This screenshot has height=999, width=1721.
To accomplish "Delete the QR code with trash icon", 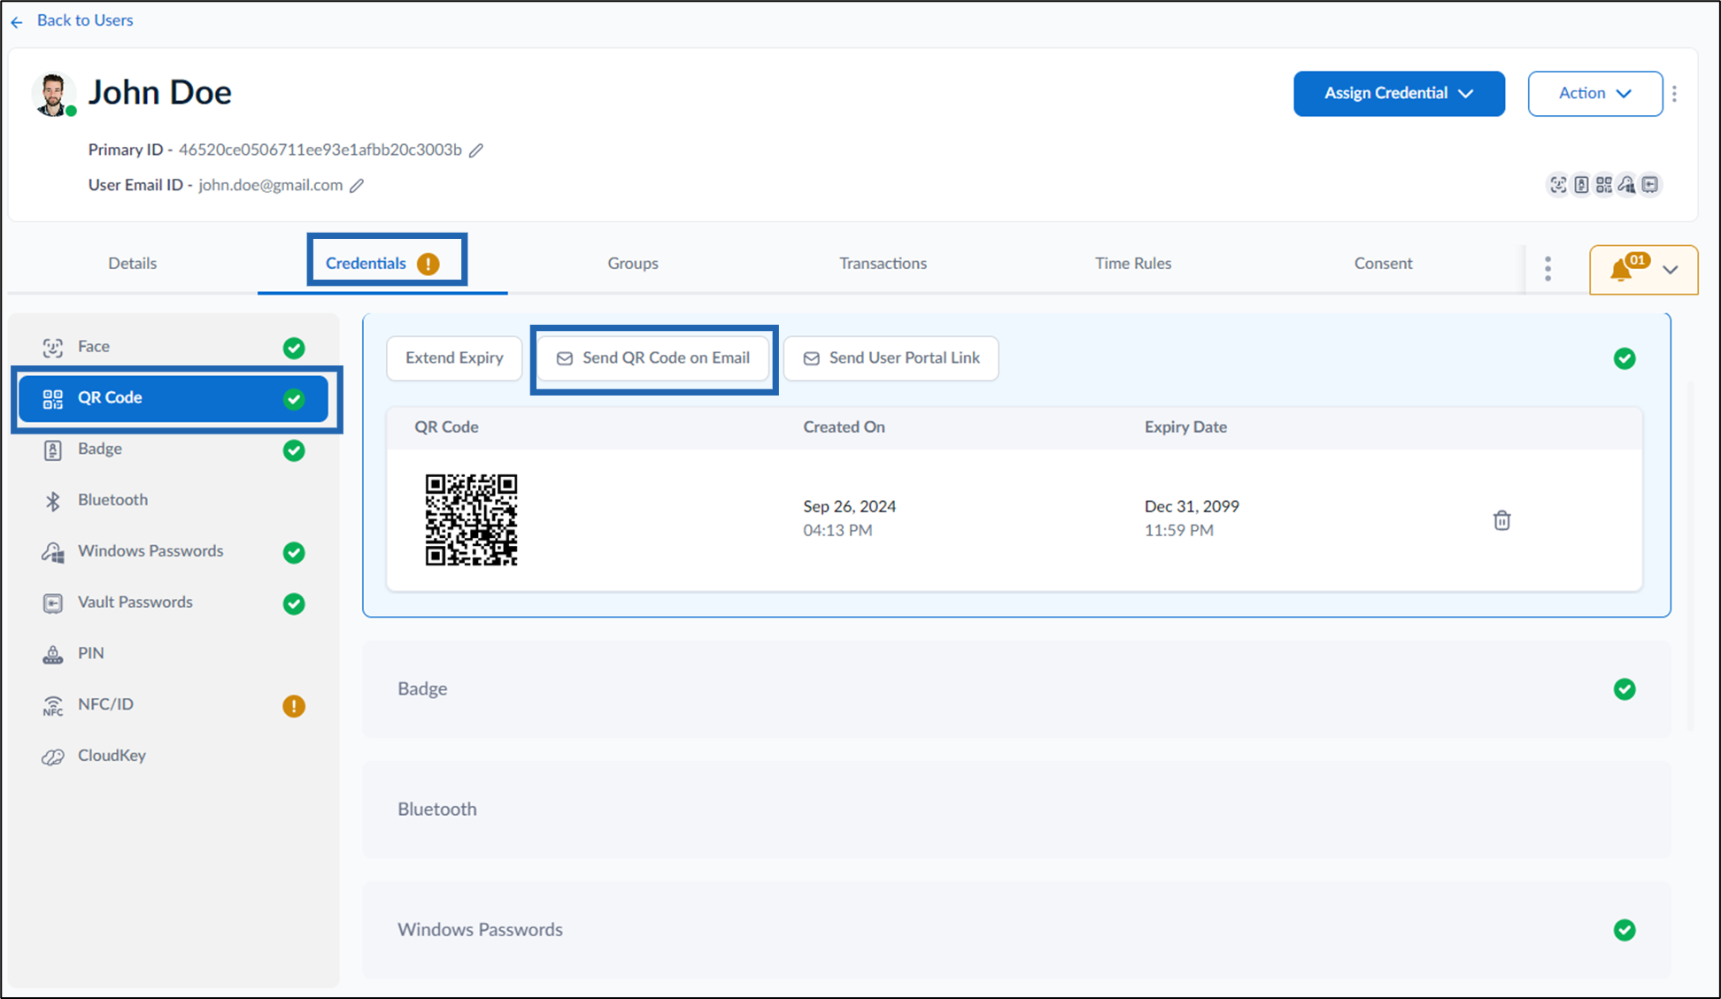I will pyautogui.click(x=1501, y=520).
